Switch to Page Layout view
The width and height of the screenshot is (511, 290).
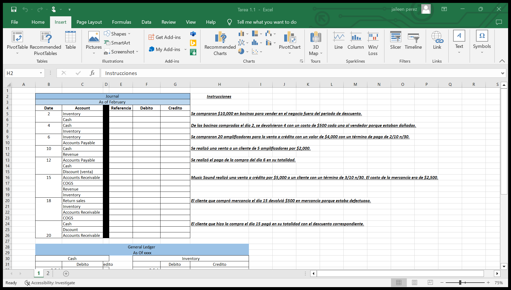pos(414,282)
